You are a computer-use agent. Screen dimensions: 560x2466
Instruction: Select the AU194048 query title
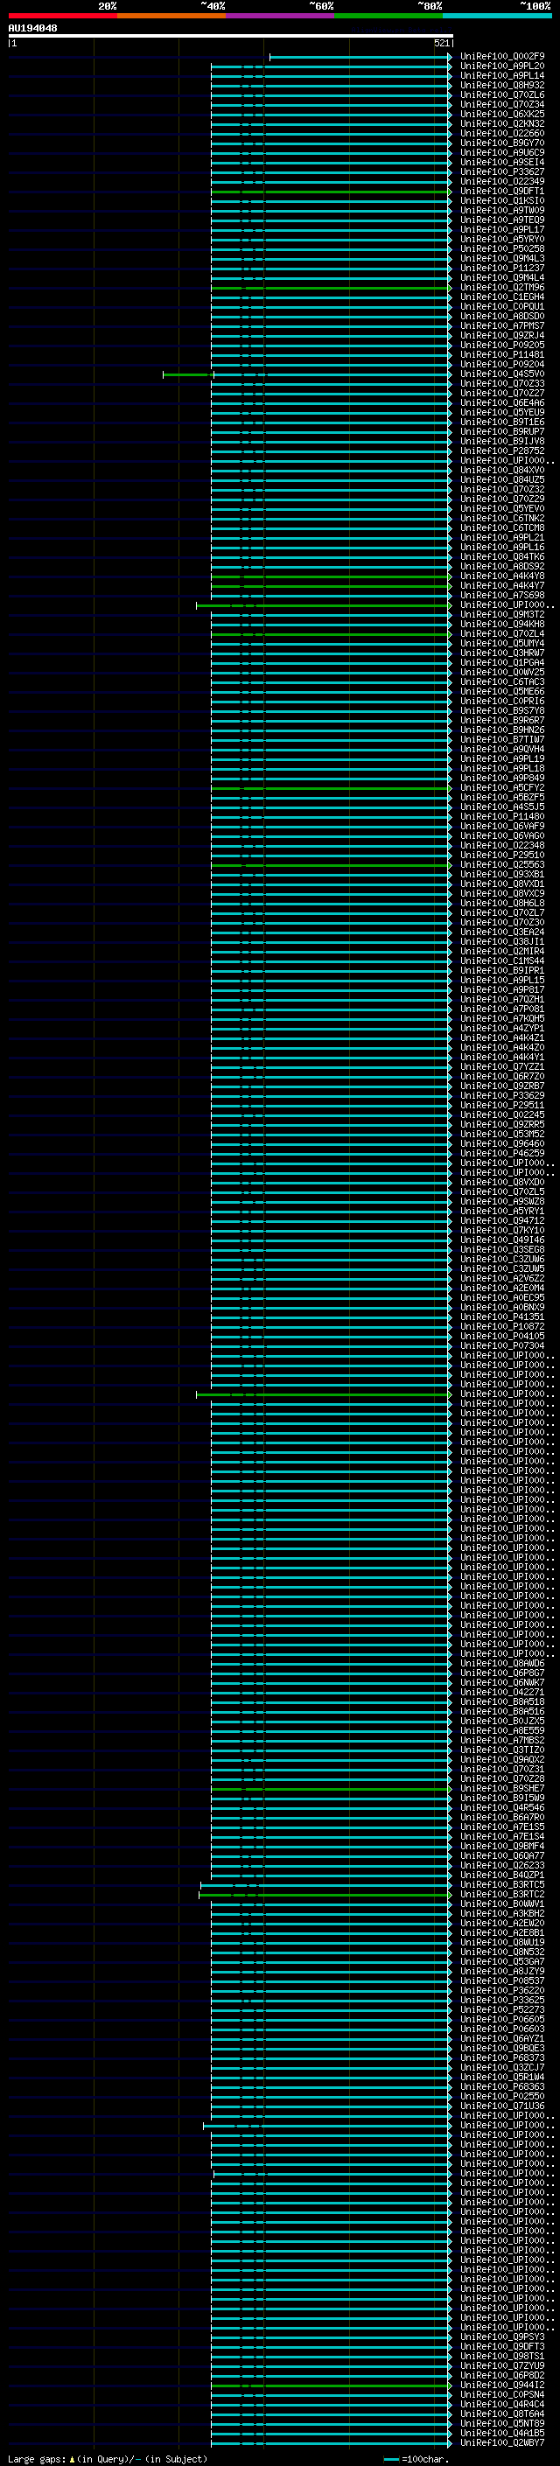32,29
